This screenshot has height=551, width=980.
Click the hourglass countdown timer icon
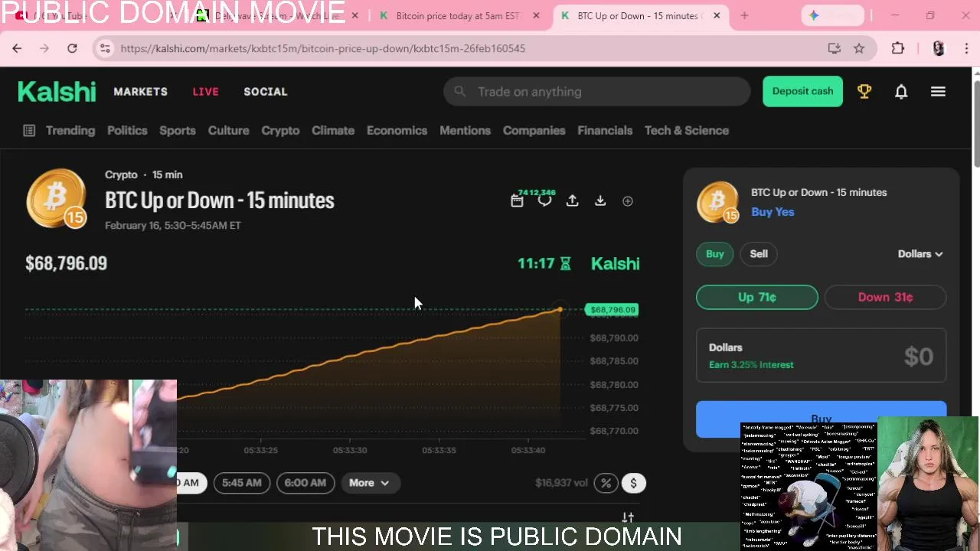[x=566, y=263]
